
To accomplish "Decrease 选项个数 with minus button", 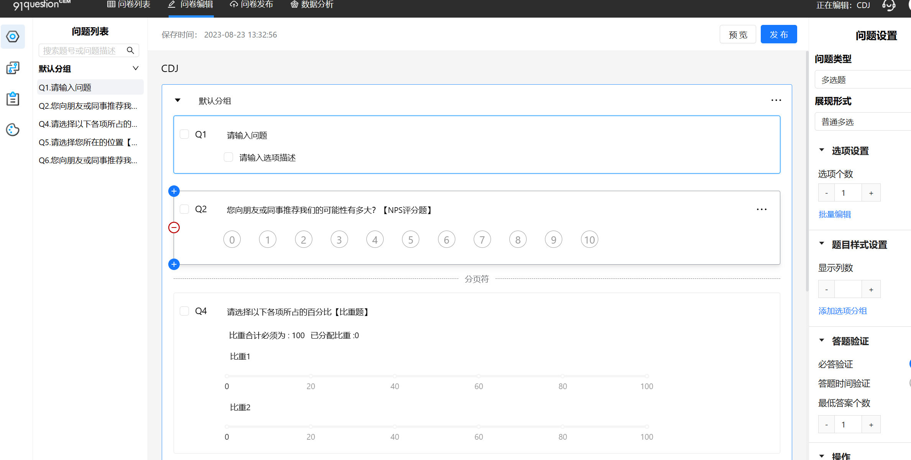I will [x=826, y=193].
